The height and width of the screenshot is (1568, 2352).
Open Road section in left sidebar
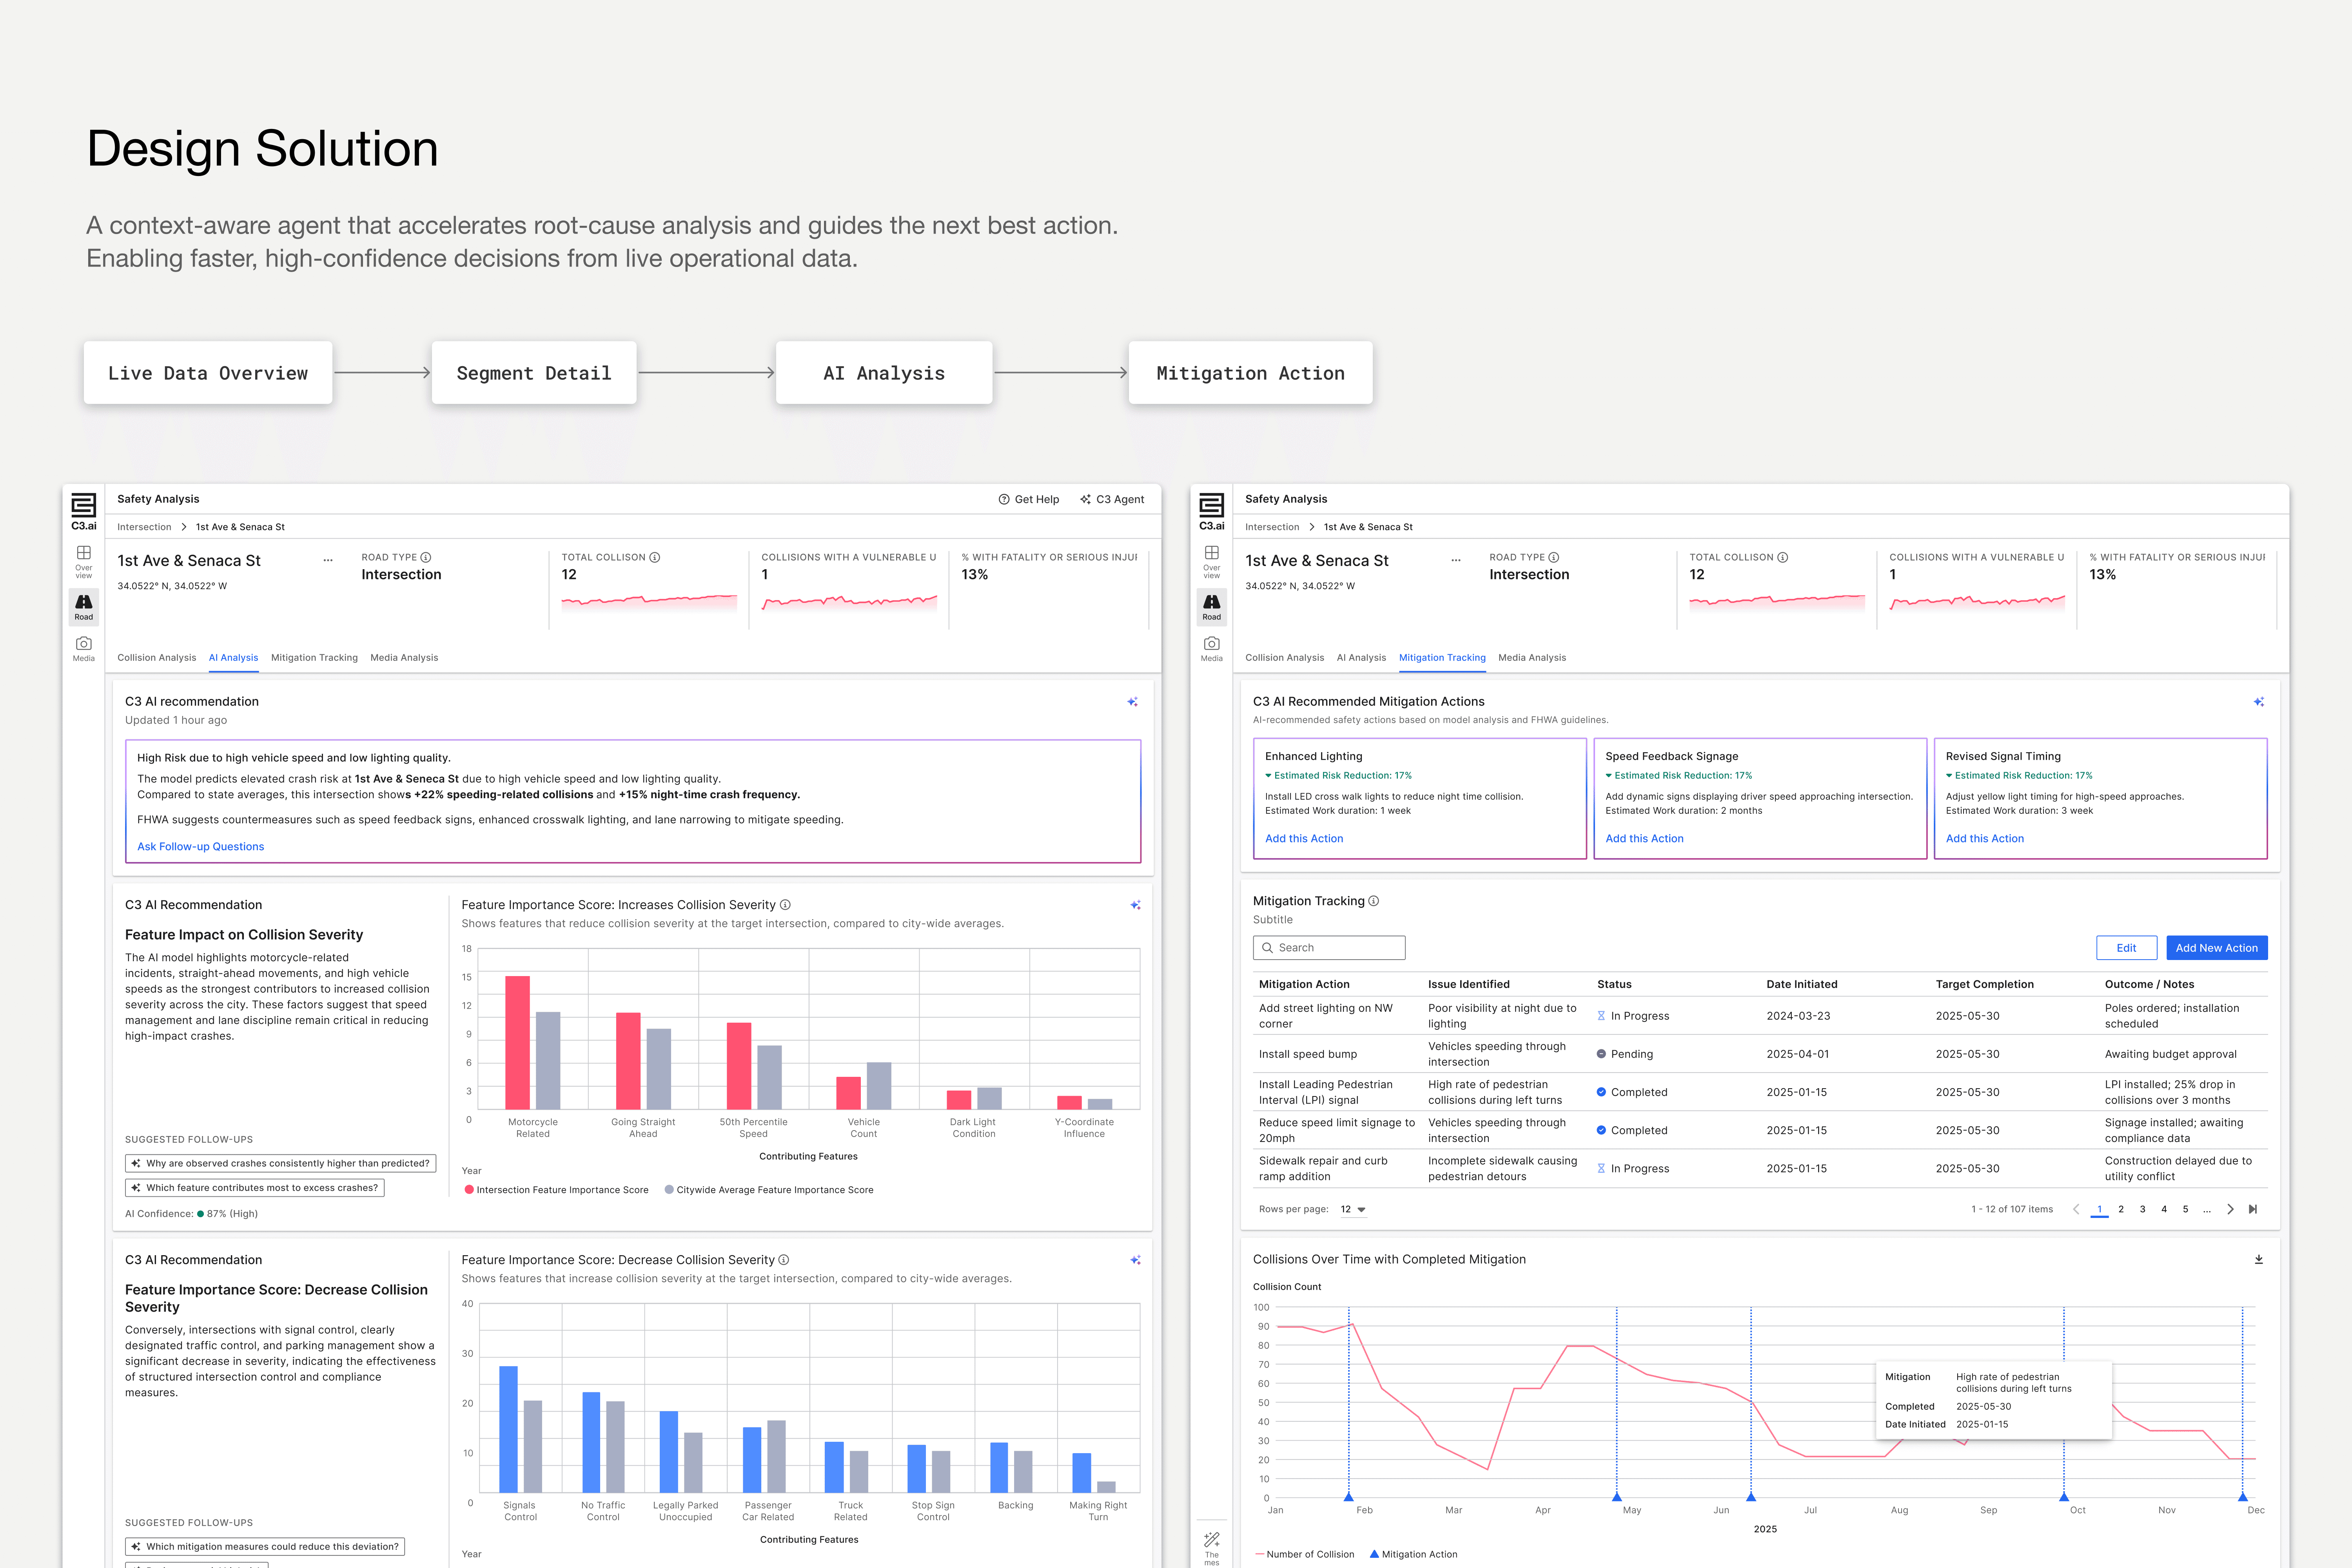[x=83, y=606]
